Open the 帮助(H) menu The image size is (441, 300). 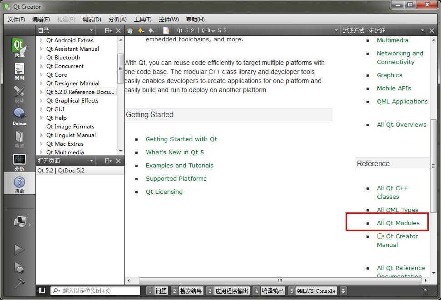[195, 19]
